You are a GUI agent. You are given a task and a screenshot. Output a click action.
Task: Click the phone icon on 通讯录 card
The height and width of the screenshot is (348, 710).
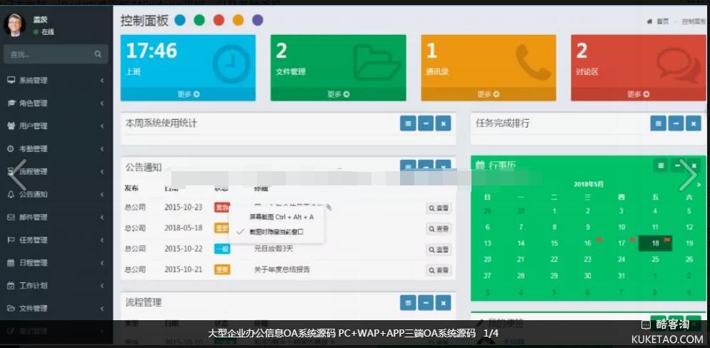point(532,63)
